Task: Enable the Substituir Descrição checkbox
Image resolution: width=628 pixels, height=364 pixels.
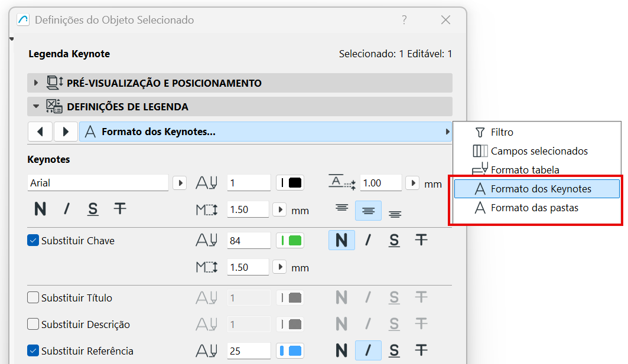Action: 33,324
